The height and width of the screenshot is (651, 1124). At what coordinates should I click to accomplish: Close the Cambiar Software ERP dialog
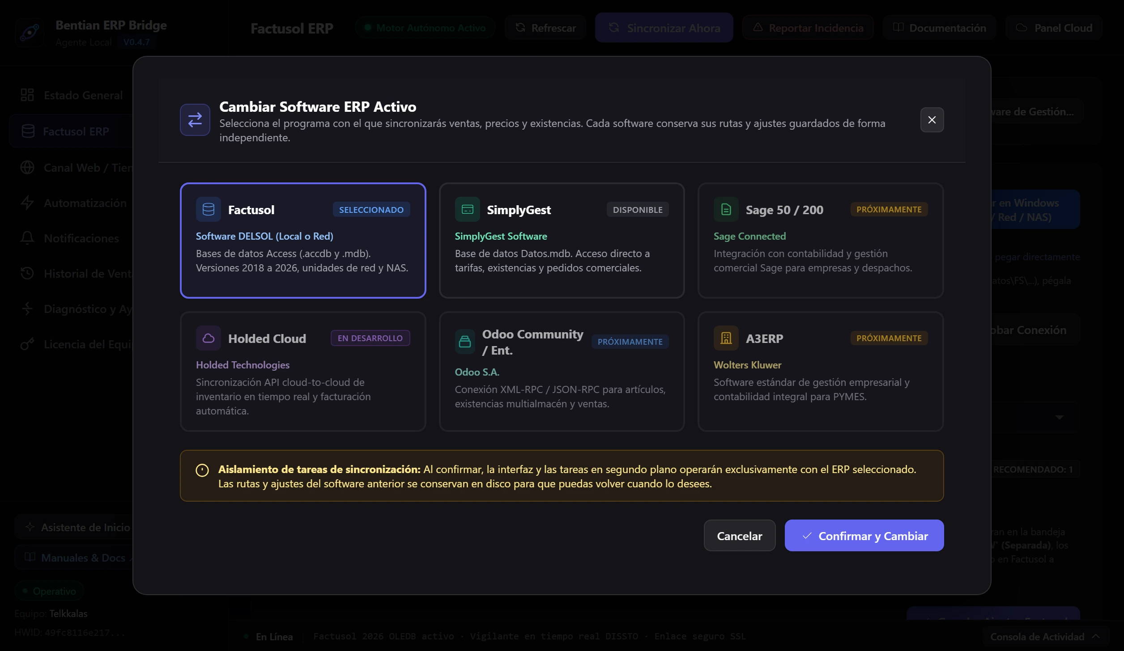932,120
